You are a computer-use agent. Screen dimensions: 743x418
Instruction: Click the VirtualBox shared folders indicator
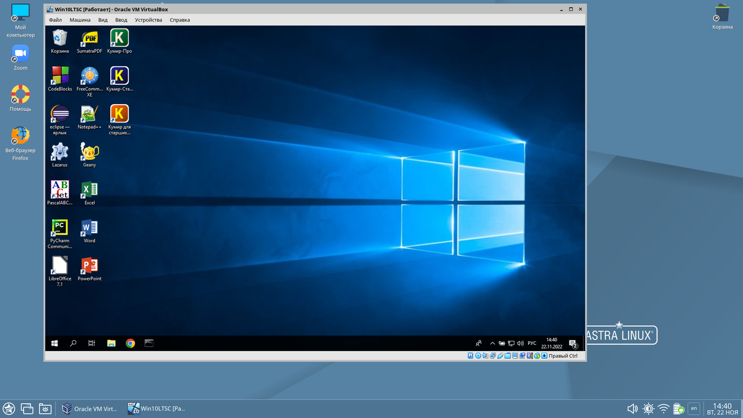pyautogui.click(x=508, y=355)
